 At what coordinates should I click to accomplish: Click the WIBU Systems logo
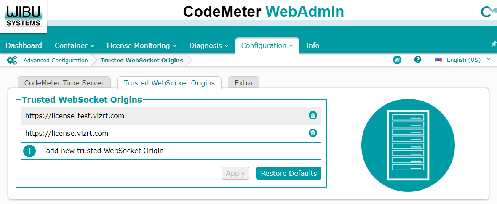point(23,16)
